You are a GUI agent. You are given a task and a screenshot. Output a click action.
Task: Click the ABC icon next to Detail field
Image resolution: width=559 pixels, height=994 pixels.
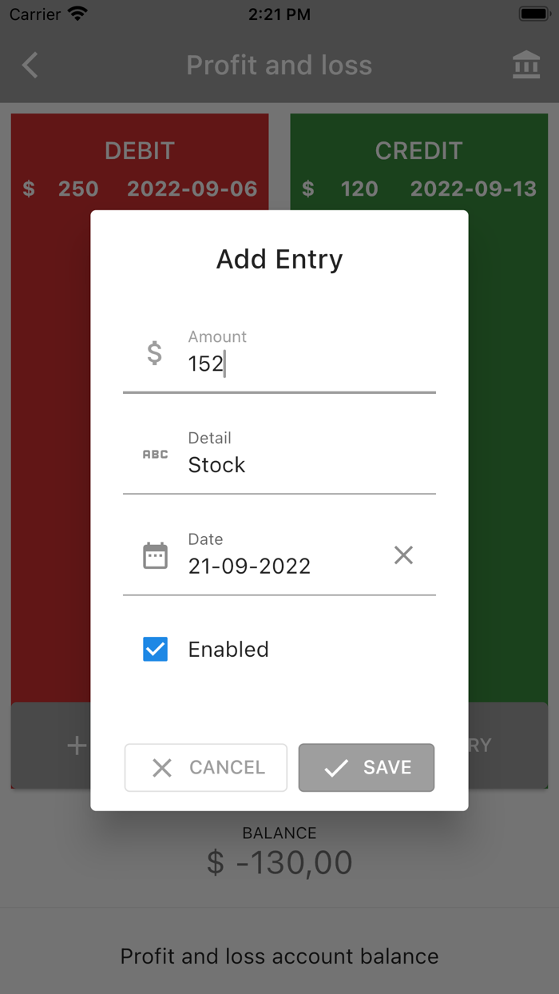coord(154,454)
